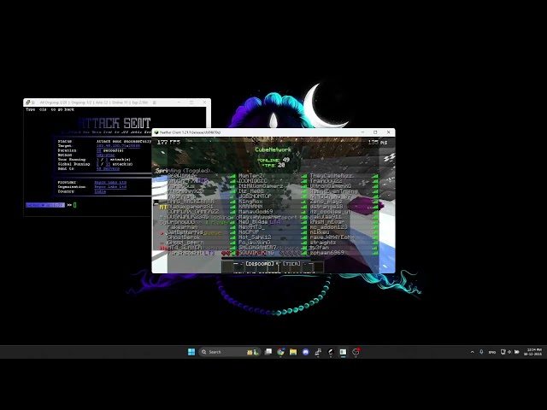Screen dimensions: 547x410
Task: Click the 135 ms ping readout
Action: (x=378, y=143)
